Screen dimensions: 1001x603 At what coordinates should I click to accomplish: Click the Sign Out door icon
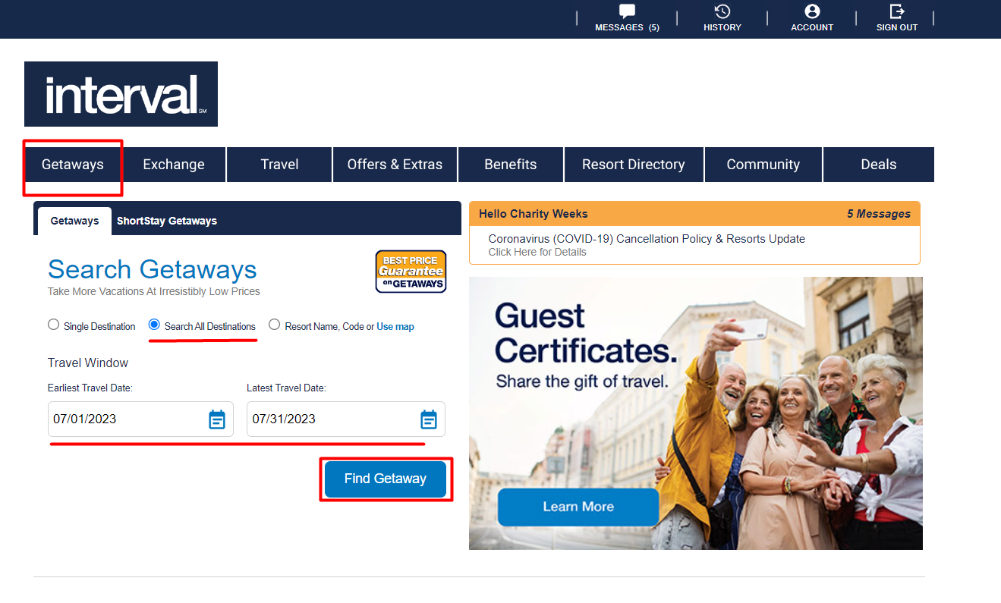[897, 11]
